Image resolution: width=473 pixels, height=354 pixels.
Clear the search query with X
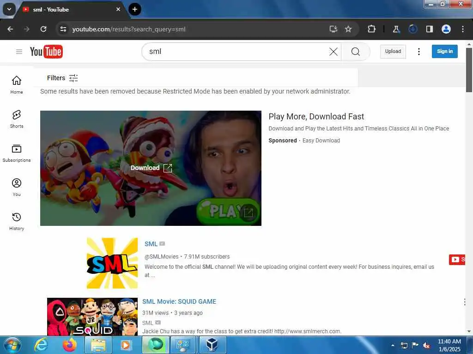(x=334, y=52)
